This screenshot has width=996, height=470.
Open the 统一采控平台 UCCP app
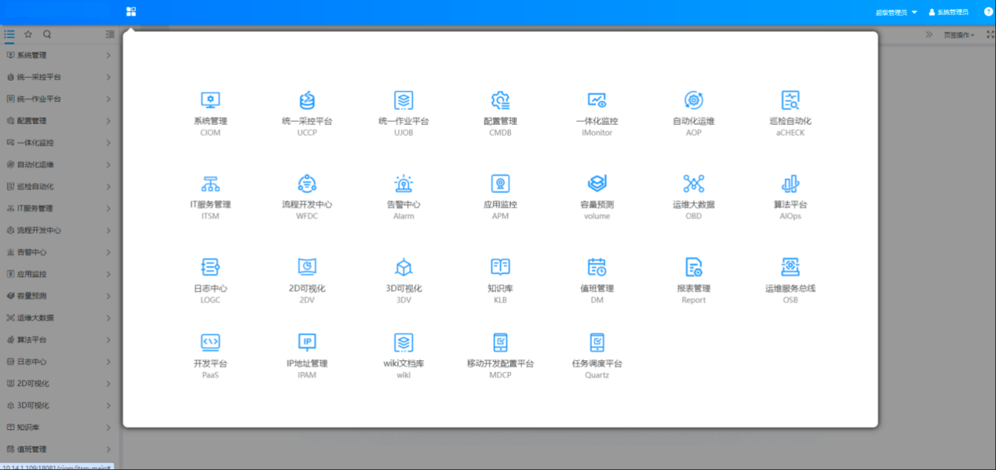coord(307,111)
